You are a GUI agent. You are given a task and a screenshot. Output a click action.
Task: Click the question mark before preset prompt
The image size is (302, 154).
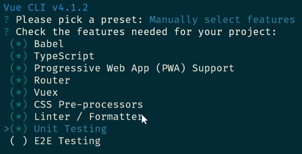tap(6, 20)
